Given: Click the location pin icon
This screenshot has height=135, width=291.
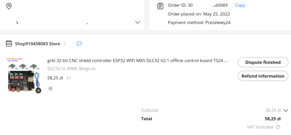Looking at the screenshot, I should point(9,6).
